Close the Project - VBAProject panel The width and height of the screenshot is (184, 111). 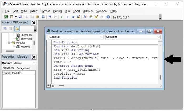(x=34, y=23)
